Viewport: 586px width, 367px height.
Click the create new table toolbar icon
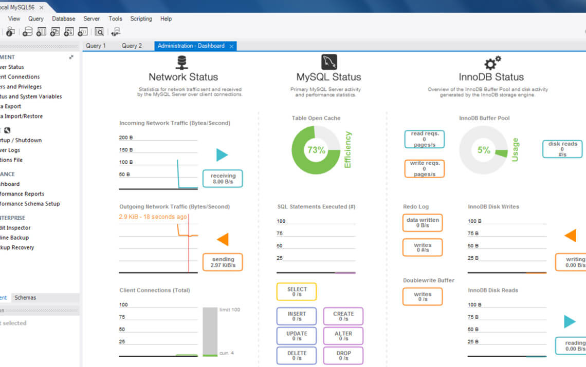42,32
